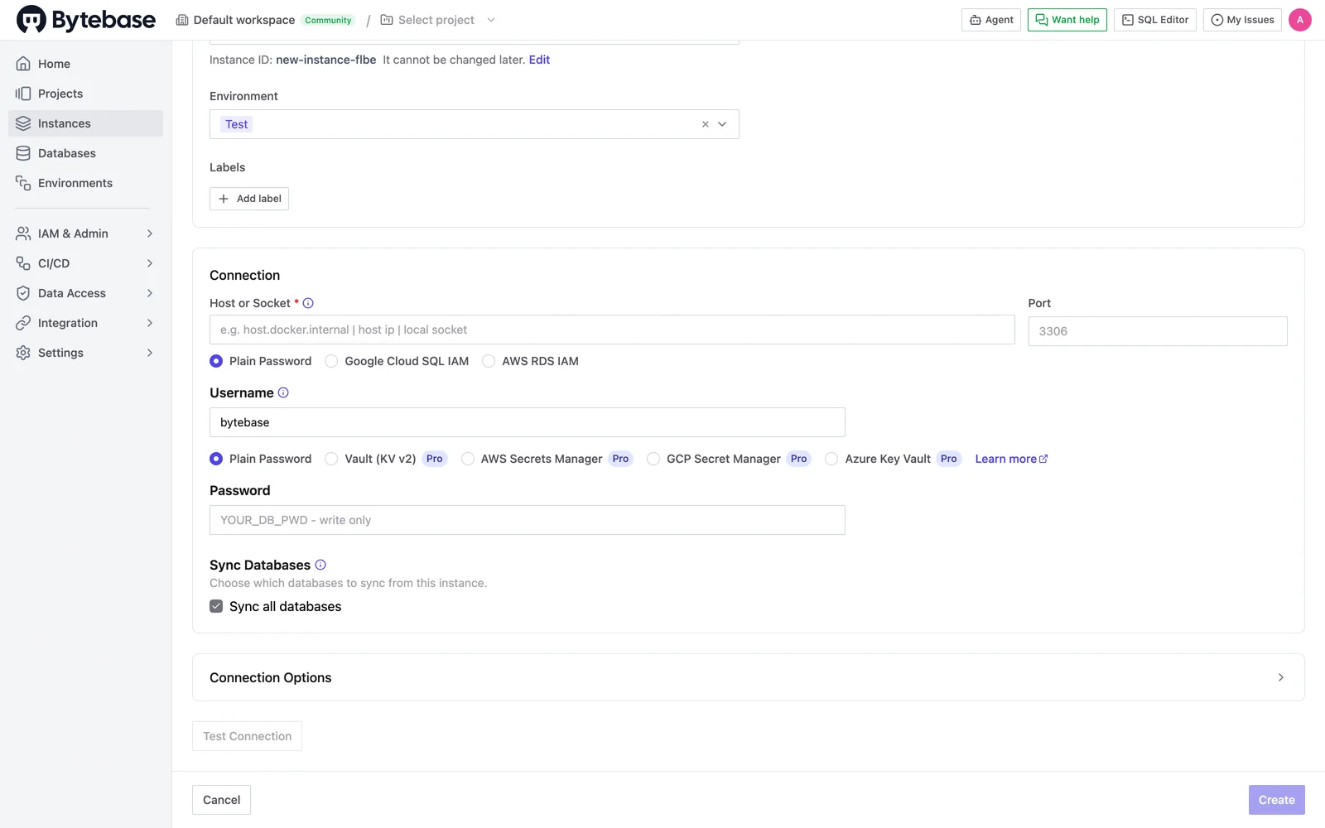Click the Bytebase logo

pyautogui.click(x=86, y=20)
